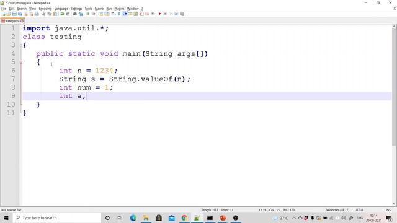The height and width of the screenshot is (223, 397).
Task: Click 'main' in the method declaration
Action: 132,54
